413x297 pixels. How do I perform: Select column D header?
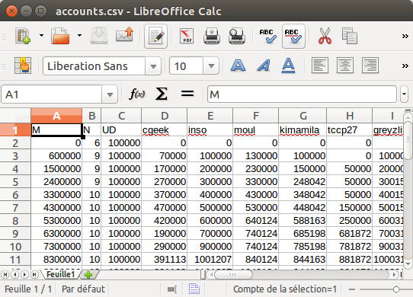pos(164,116)
